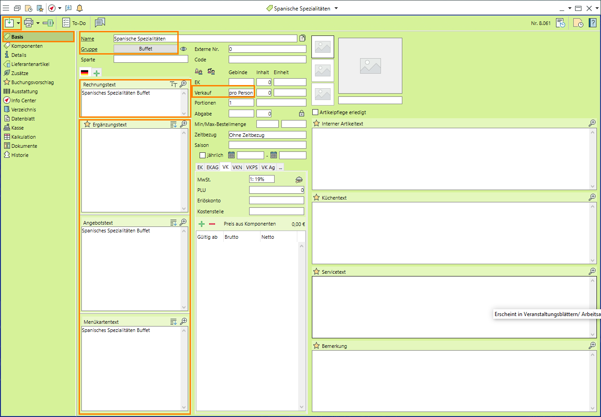Expand the save button dropdown arrow
601x417 pixels.
coord(18,23)
